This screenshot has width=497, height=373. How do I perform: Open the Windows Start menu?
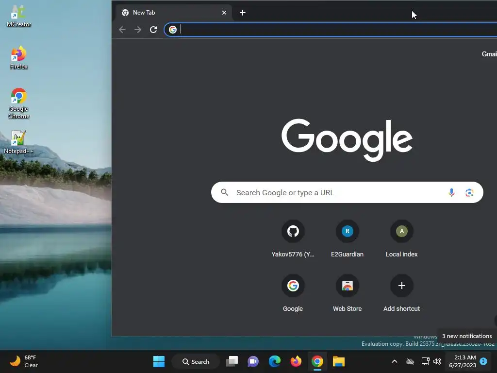159,361
